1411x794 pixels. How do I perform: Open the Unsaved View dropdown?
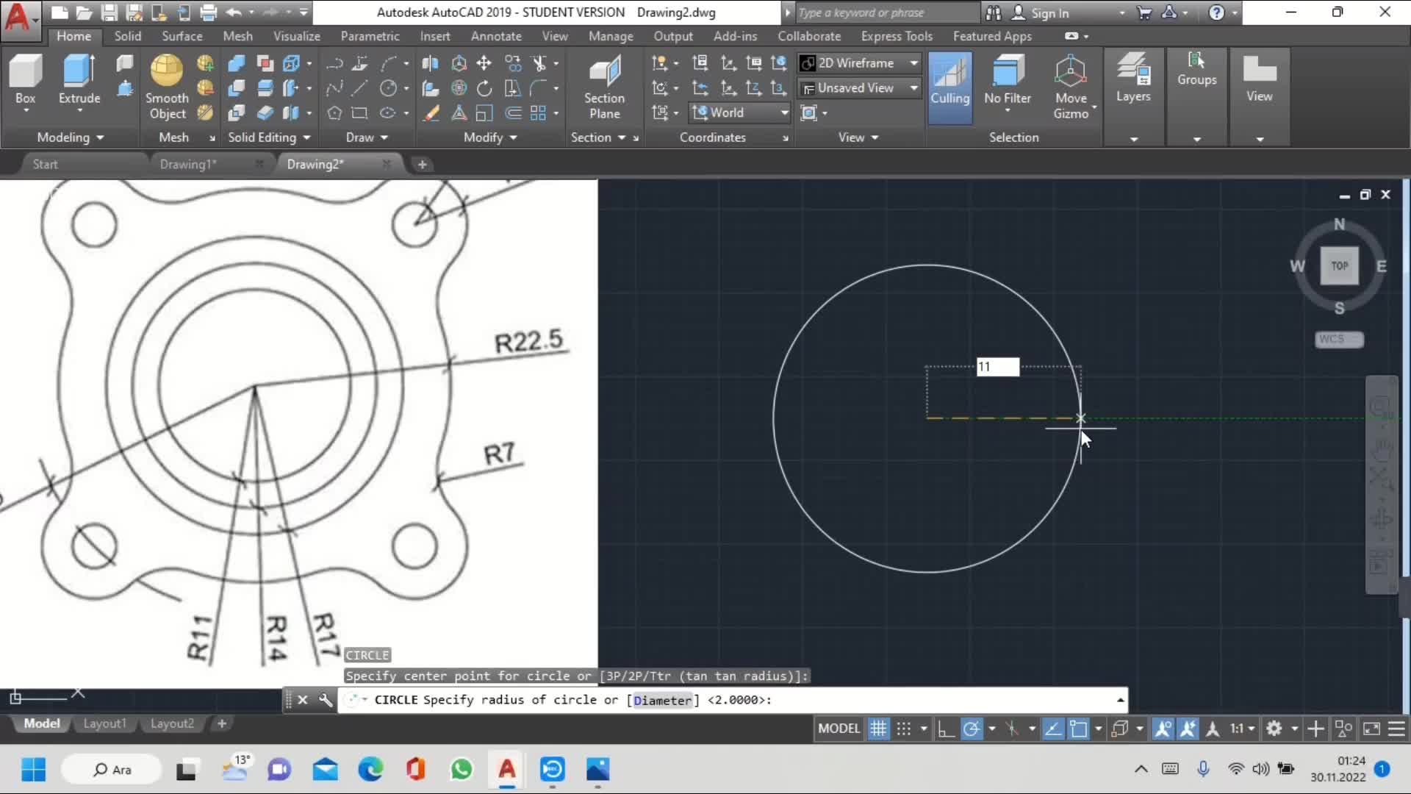[x=860, y=88]
